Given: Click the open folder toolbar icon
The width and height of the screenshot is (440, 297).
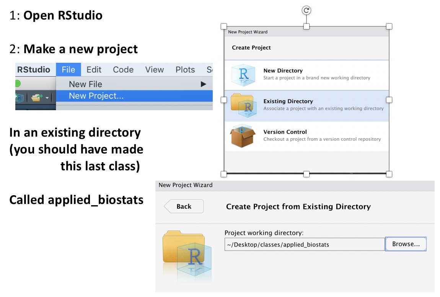Looking at the screenshot, I should click(x=36, y=98).
